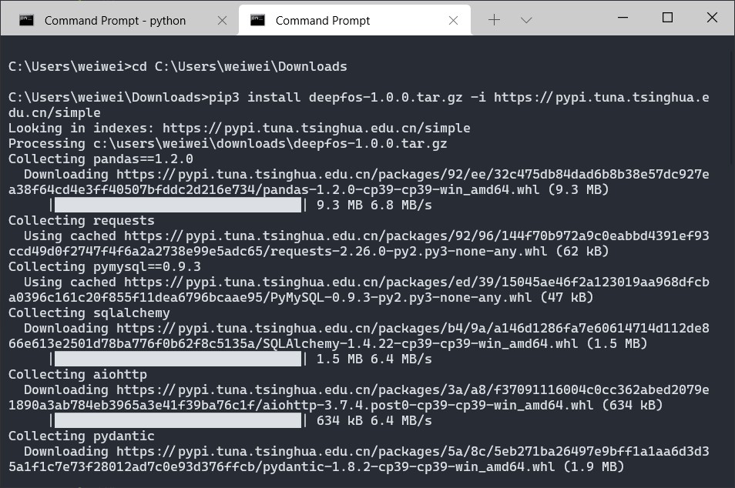Open the new tab dropdown chevron
Screen dimensions: 735x488
pyautogui.click(x=526, y=21)
